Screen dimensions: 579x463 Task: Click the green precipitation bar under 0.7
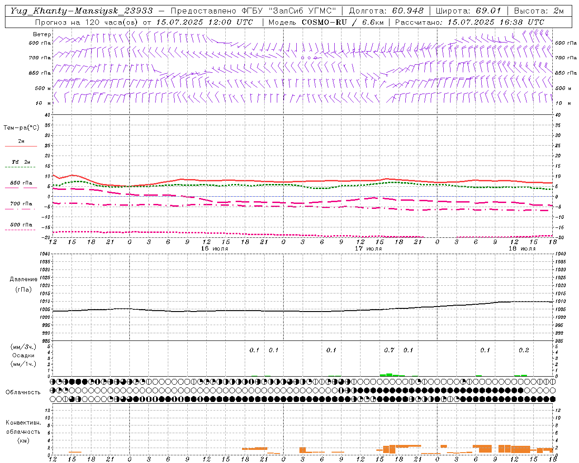(x=389, y=375)
